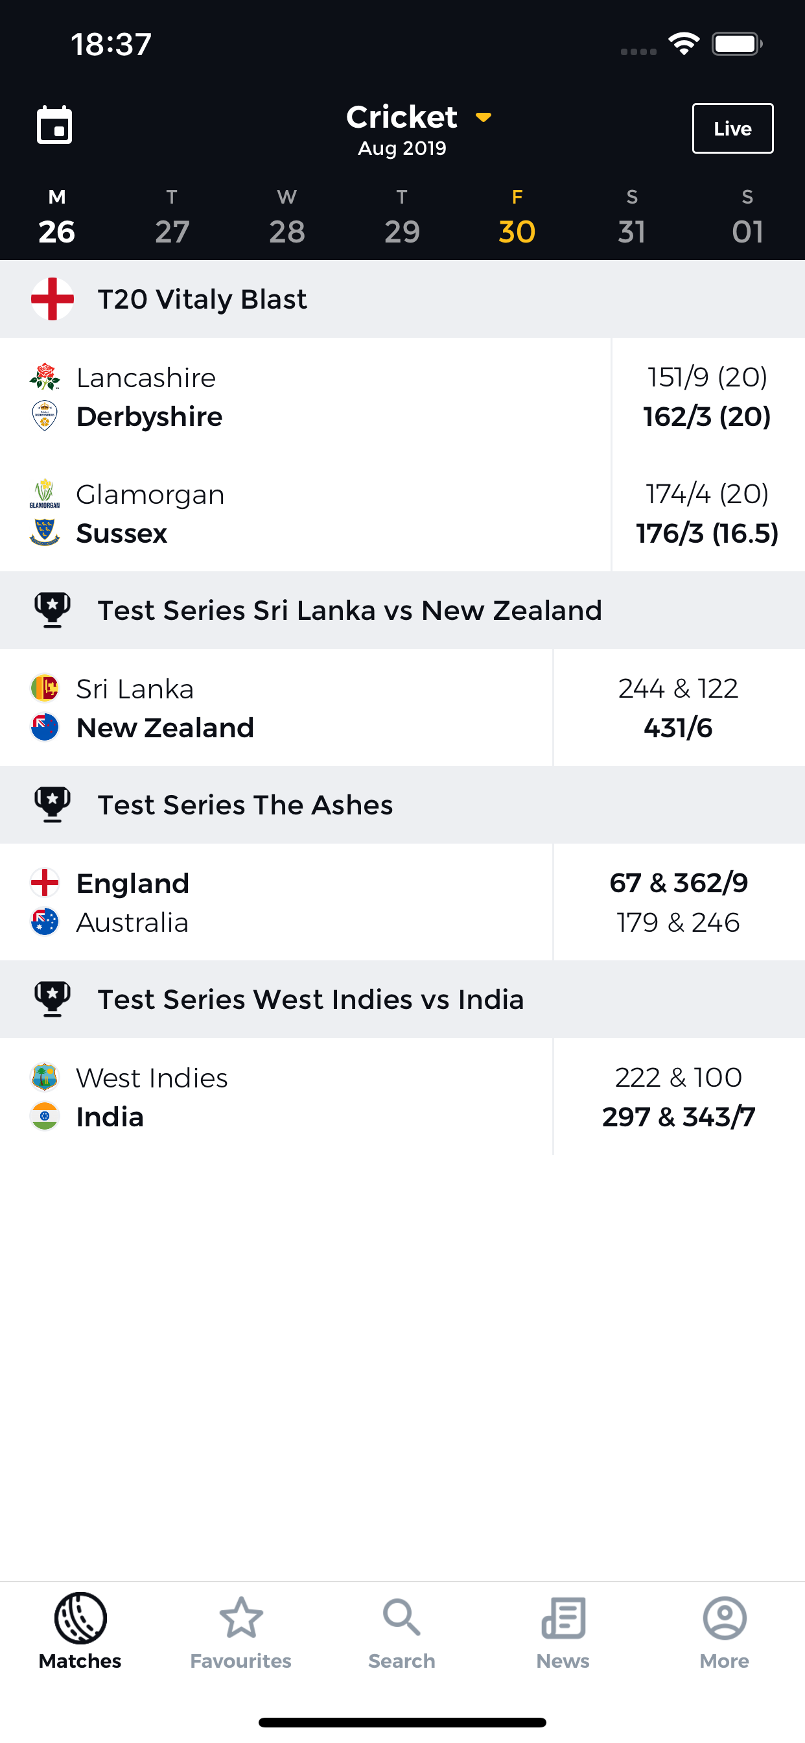Toggle the Live matches filter
The image size is (805, 1743).
(732, 128)
